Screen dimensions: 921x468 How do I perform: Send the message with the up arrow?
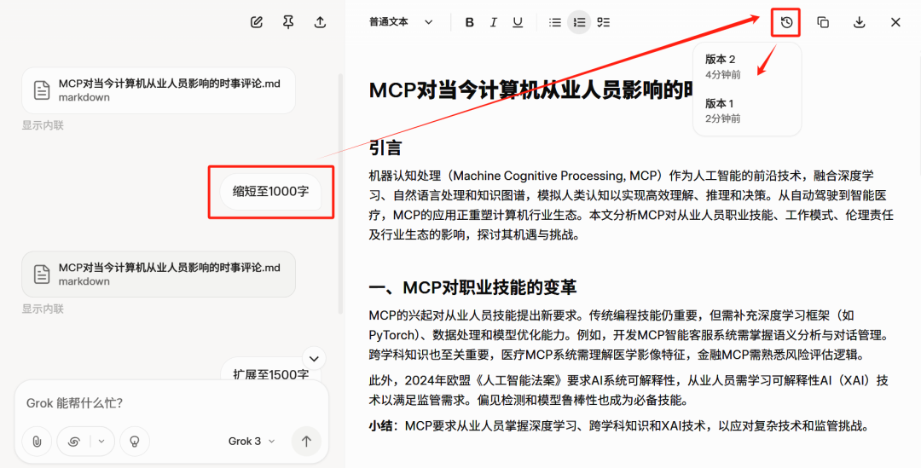tap(306, 442)
